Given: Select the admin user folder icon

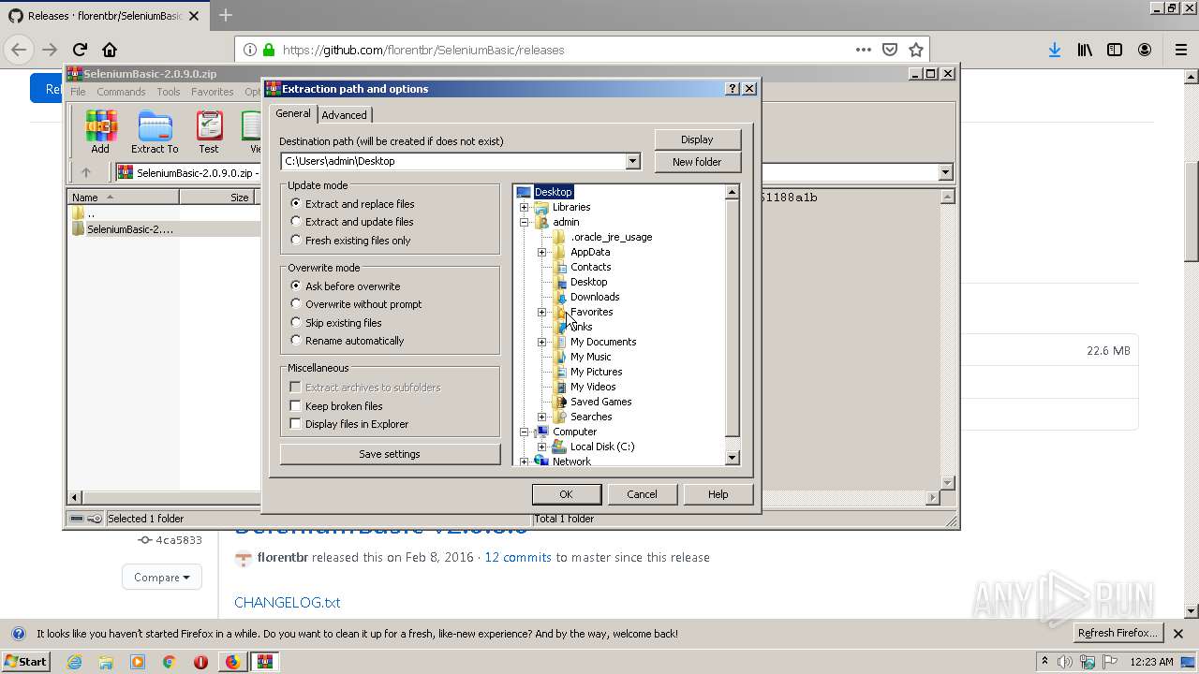Looking at the screenshot, I should (541, 222).
